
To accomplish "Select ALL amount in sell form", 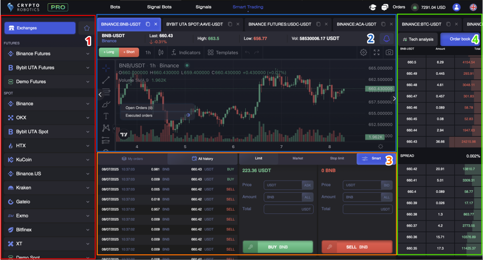I will tap(387, 197).
